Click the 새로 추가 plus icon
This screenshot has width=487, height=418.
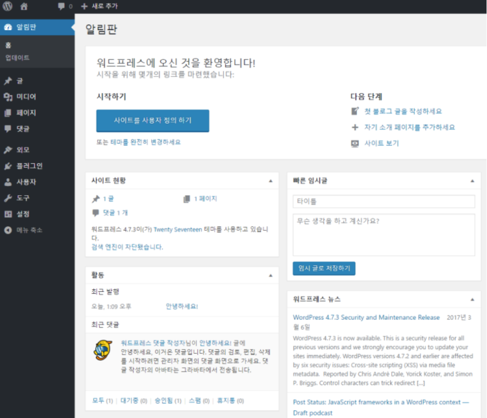click(84, 6)
